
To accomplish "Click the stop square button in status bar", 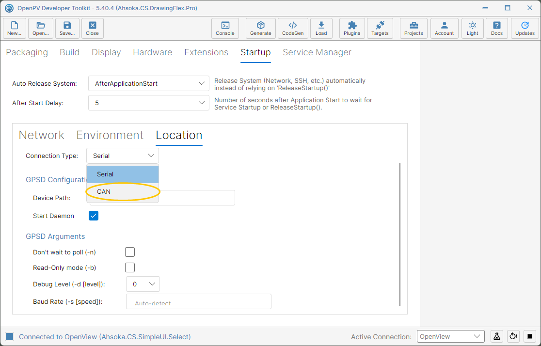I will (x=530, y=336).
